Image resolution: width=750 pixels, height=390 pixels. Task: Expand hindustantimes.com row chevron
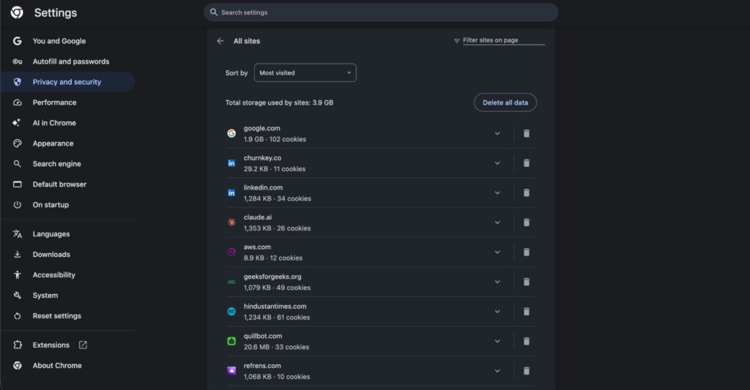click(497, 312)
